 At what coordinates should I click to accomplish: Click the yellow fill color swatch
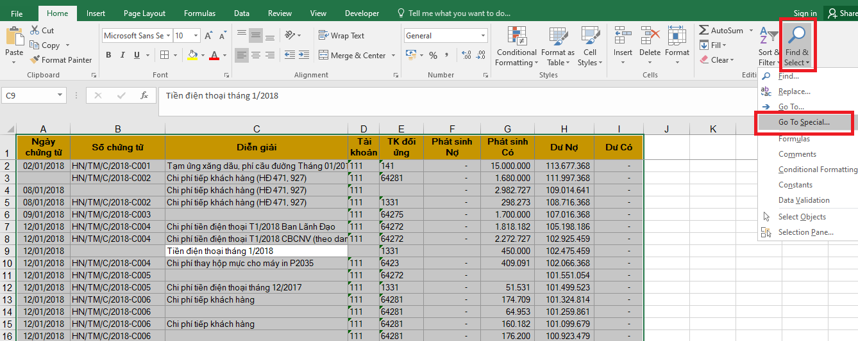tap(192, 56)
